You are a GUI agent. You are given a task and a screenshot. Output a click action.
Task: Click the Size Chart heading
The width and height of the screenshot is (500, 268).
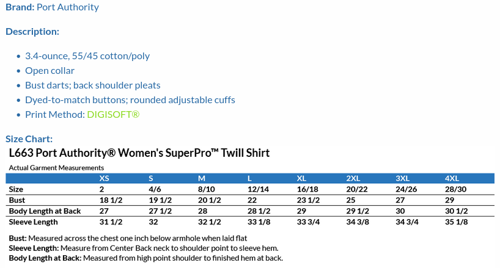tap(29, 139)
